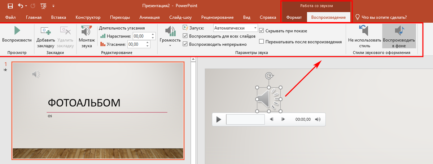Click the Нарастание fade-in field
Image resolution: width=433 pixels, height=164 pixels.
(x=141, y=36)
